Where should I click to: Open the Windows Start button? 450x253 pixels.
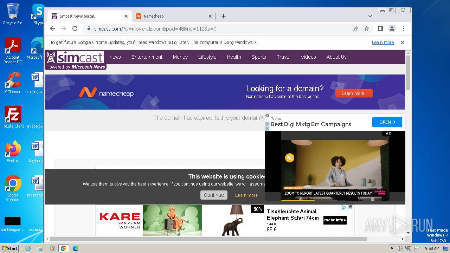pyautogui.click(x=9, y=248)
